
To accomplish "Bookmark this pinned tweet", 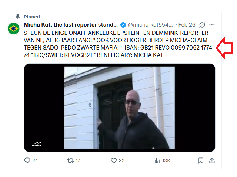I will (201, 160).
